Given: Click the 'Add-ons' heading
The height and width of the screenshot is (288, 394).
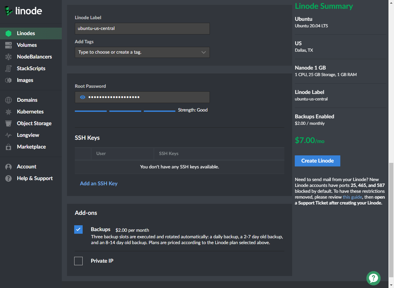Looking at the screenshot, I should click(86, 213).
